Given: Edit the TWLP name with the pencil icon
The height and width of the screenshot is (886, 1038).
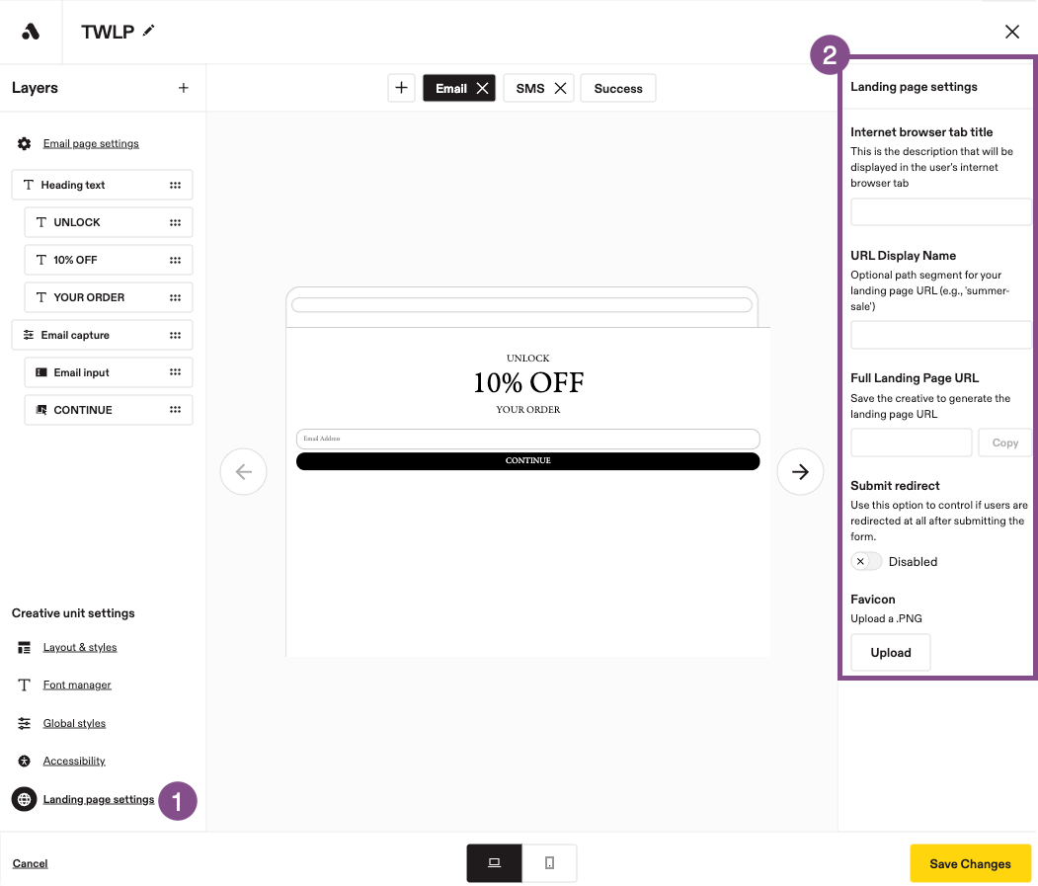Looking at the screenshot, I should coord(149,31).
